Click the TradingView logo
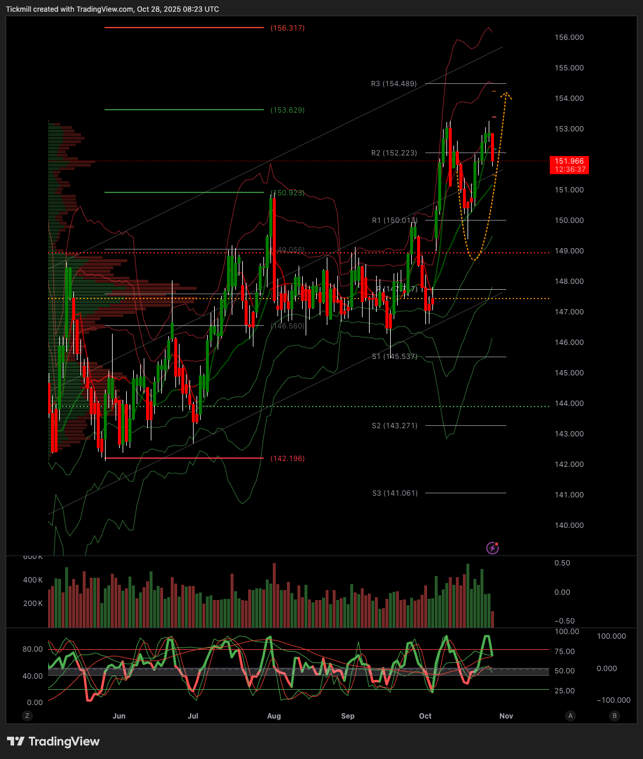The width and height of the screenshot is (643, 759). coord(53,741)
